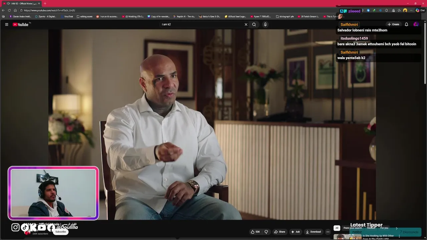Open browser settings ellipsis menu

pos(411,10)
